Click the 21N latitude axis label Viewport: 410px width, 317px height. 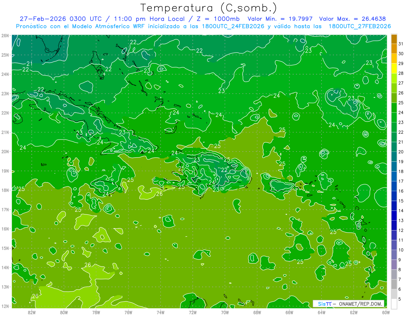coord(5,132)
